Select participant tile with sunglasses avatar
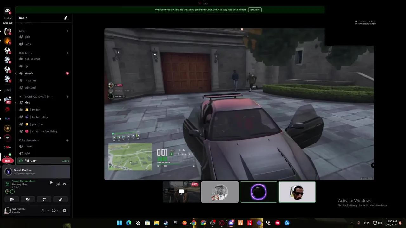 (x=297, y=192)
